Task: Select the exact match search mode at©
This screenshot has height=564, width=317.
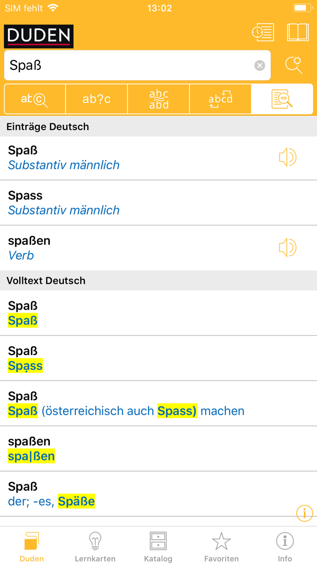Action: (34, 99)
